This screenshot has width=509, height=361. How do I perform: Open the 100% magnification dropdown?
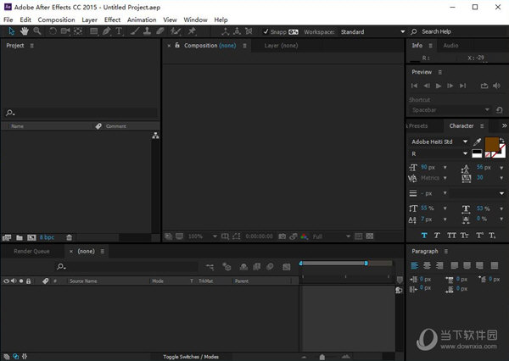point(202,236)
